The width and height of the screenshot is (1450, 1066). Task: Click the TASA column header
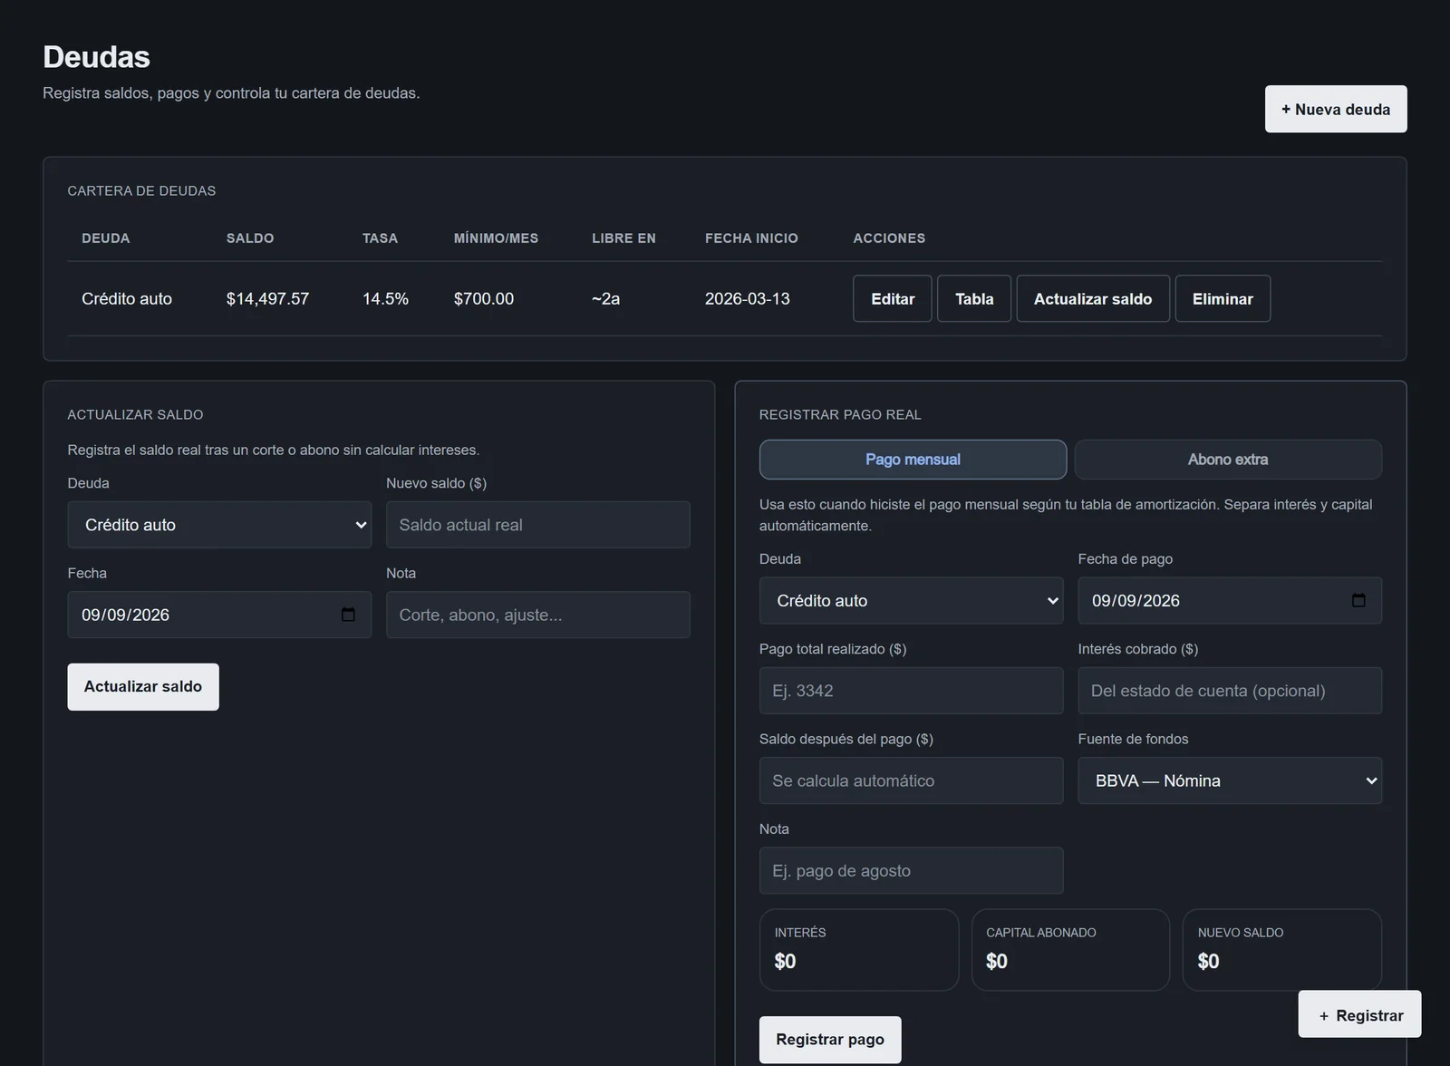380,238
